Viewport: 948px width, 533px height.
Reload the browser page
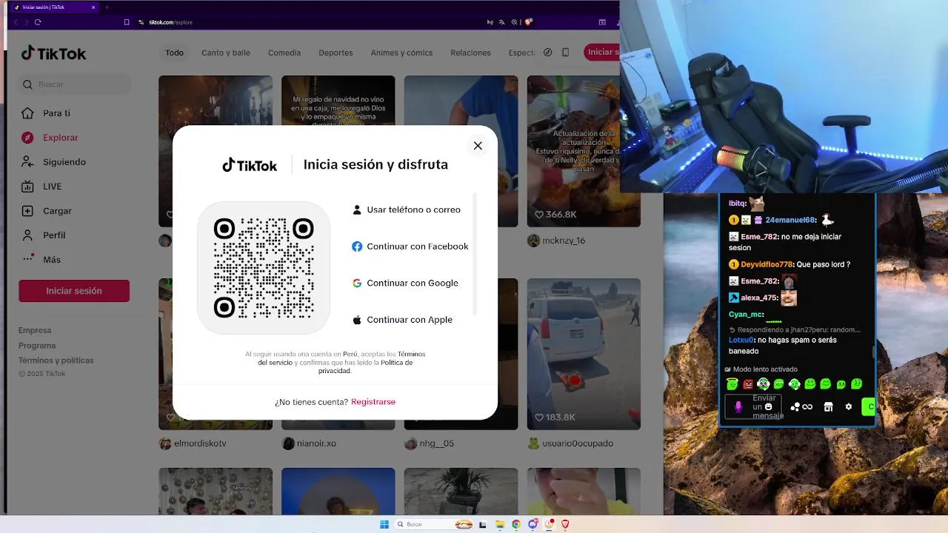click(x=38, y=22)
